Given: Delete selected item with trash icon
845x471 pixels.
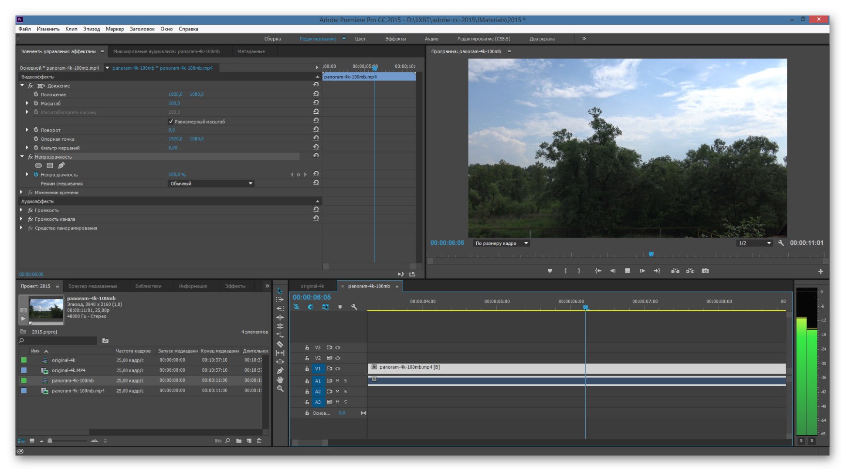Looking at the screenshot, I should (x=259, y=441).
